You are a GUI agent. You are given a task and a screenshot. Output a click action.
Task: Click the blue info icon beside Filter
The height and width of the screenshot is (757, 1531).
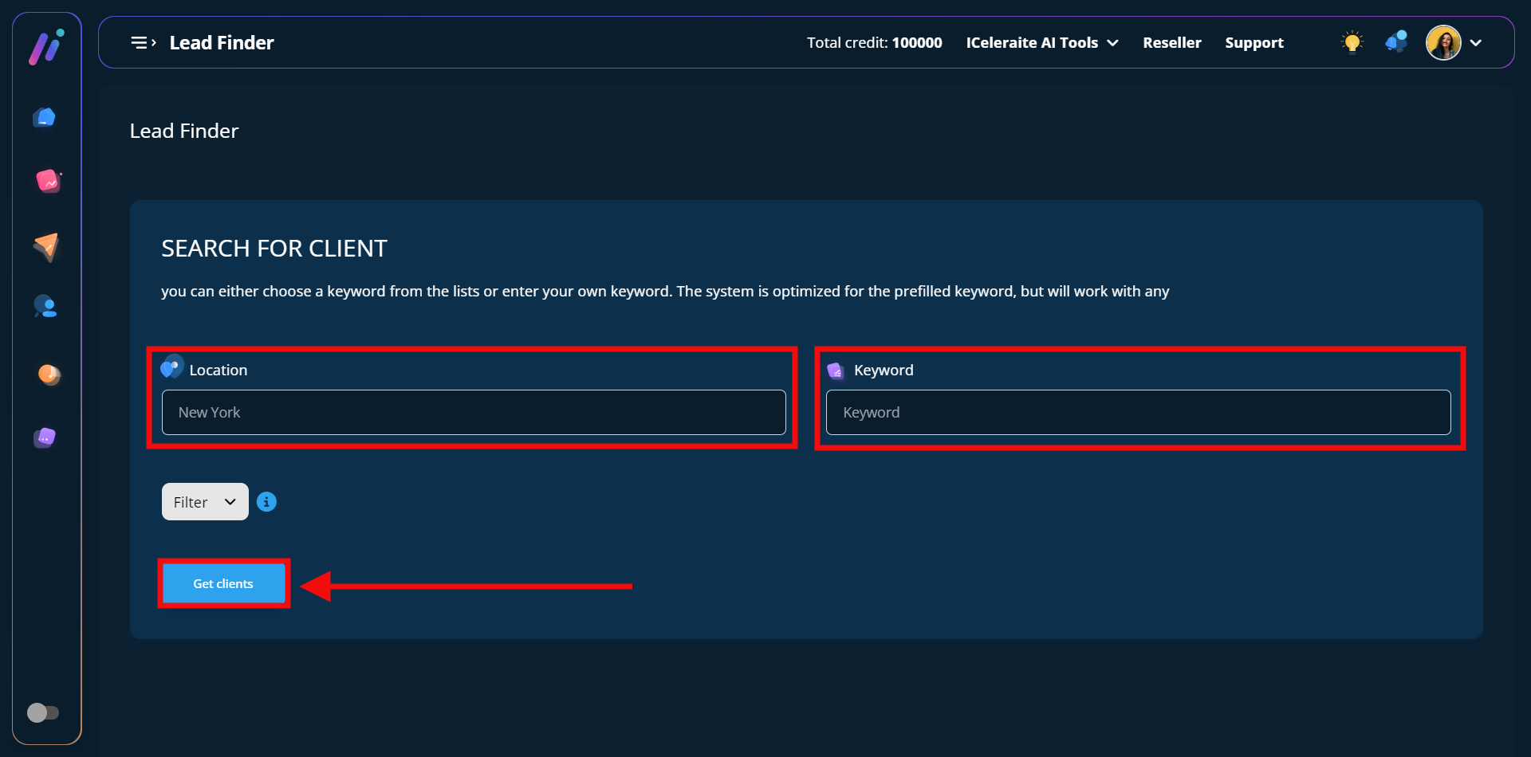pos(266,502)
